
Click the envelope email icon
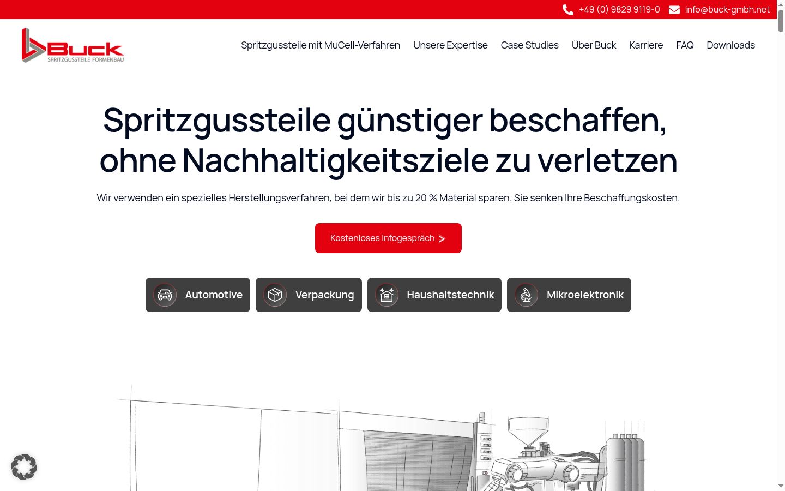coord(674,10)
